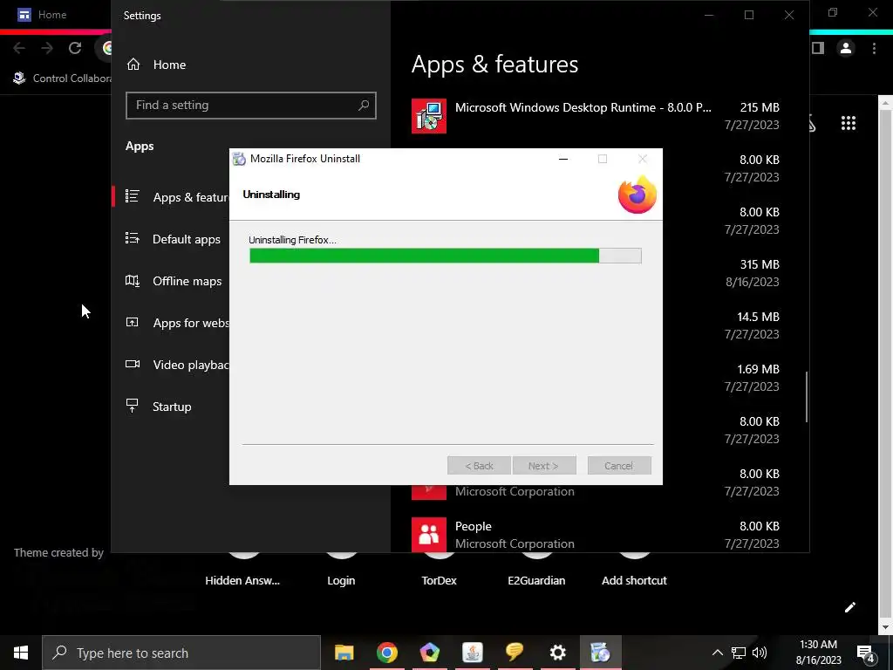Click the search magnifier in Find a setting
Image resolution: width=893 pixels, height=670 pixels.
pos(364,106)
